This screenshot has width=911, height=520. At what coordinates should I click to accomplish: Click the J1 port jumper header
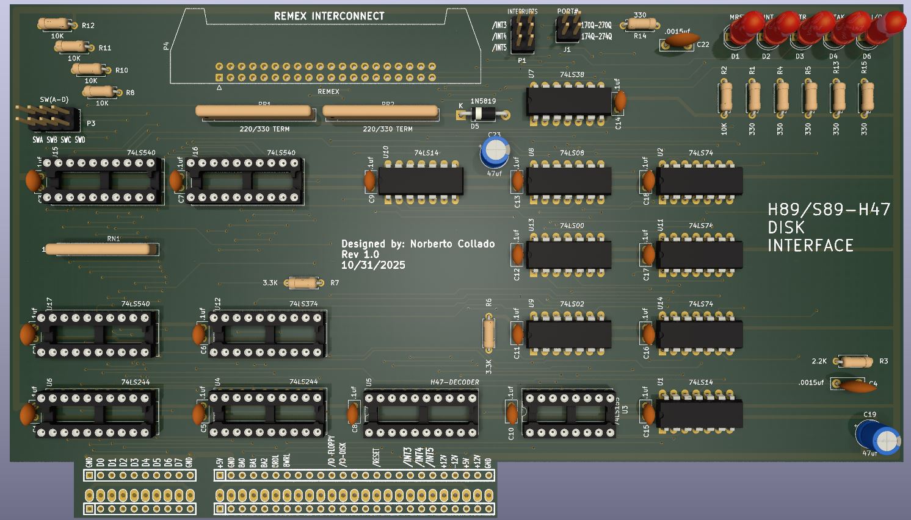tap(568, 29)
